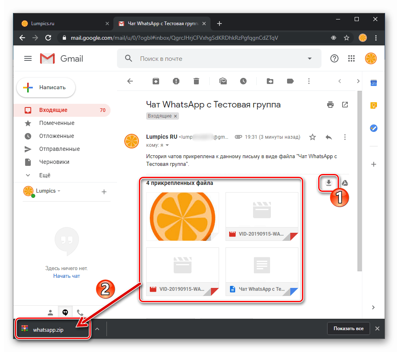This screenshot has width=398, height=352.
Task: Save all attachments to Google Drive
Action: click(x=345, y=183)
